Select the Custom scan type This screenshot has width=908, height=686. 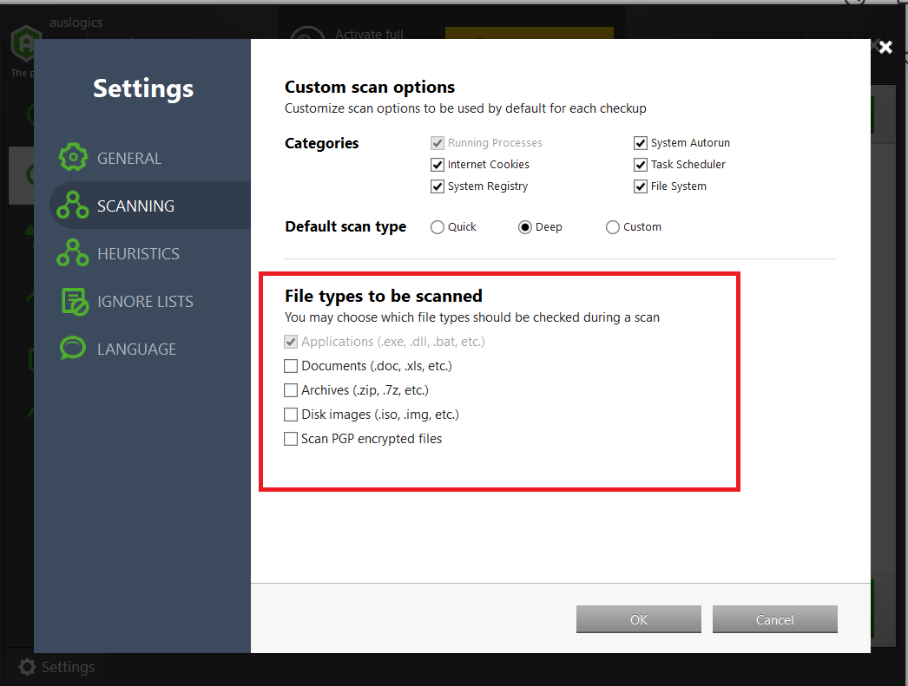[612, 226]
